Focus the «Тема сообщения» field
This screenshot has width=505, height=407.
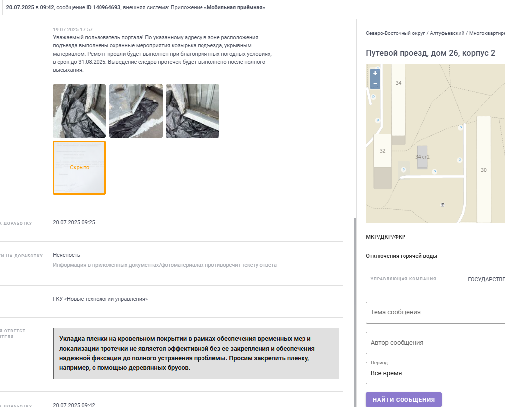[x=435, y=312]
